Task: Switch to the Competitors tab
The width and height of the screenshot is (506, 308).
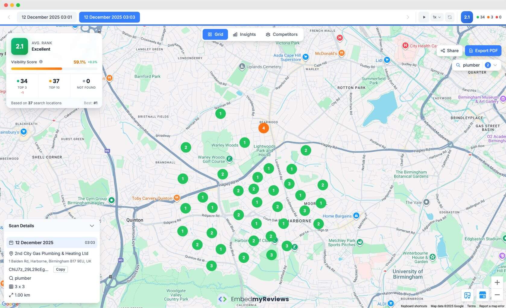Action: [x=281, y=34]
